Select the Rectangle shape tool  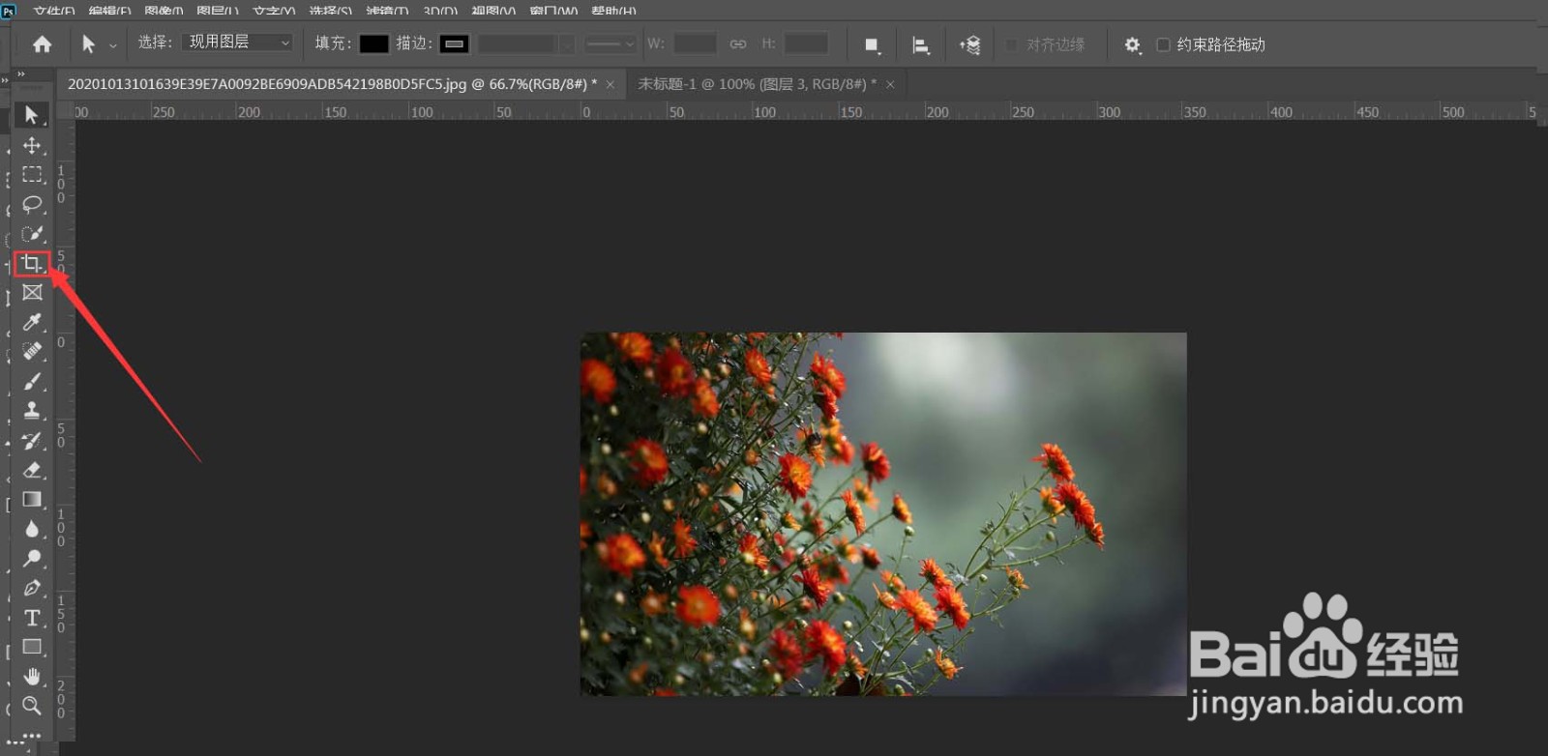(x=31, y=647)
